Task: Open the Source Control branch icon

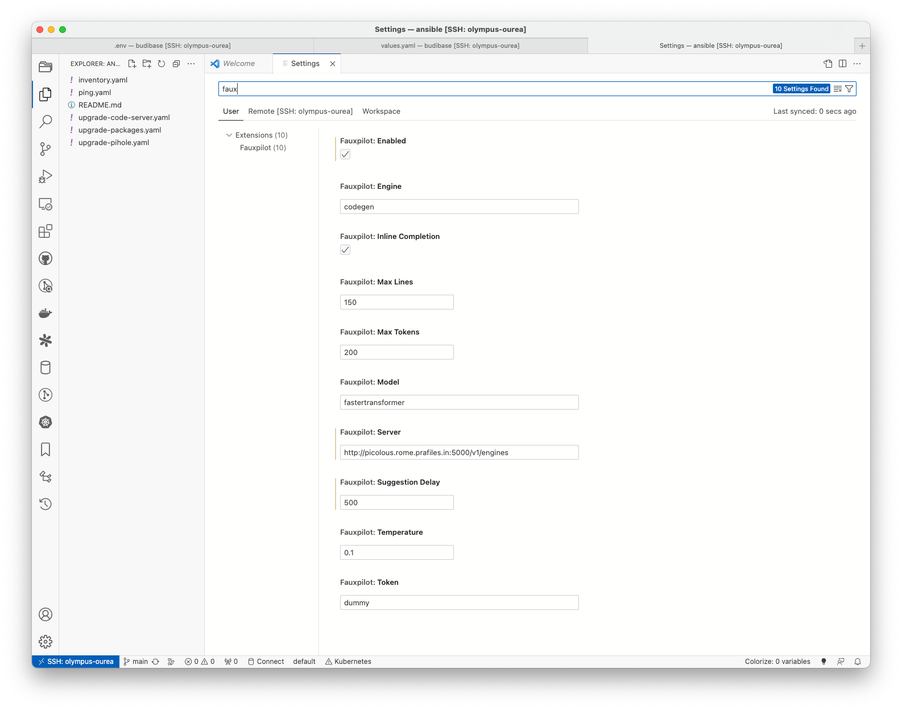Action: pyautogui.click(x=45, y=149)
